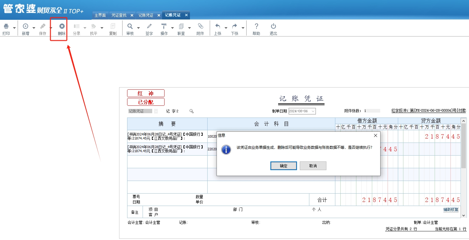Open the 制单日期 date dropdown

coord(313,111)
